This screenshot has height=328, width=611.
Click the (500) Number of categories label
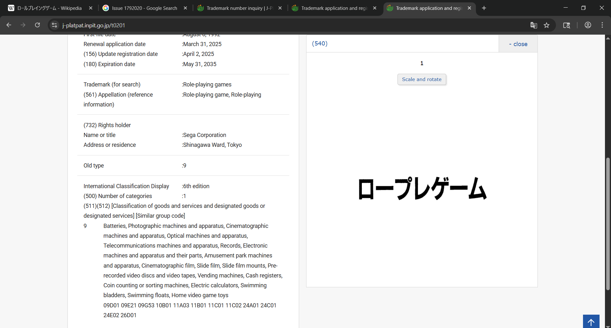point(118,196)
